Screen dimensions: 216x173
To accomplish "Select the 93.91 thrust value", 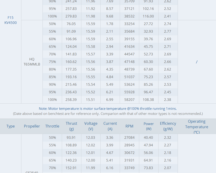I will pos(71,138).
